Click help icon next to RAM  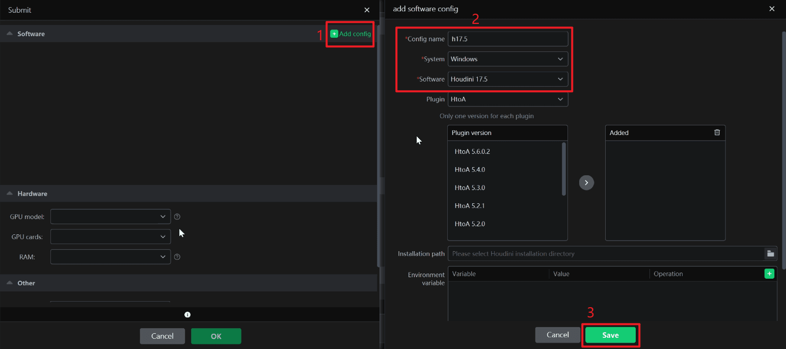click(177, 257)
